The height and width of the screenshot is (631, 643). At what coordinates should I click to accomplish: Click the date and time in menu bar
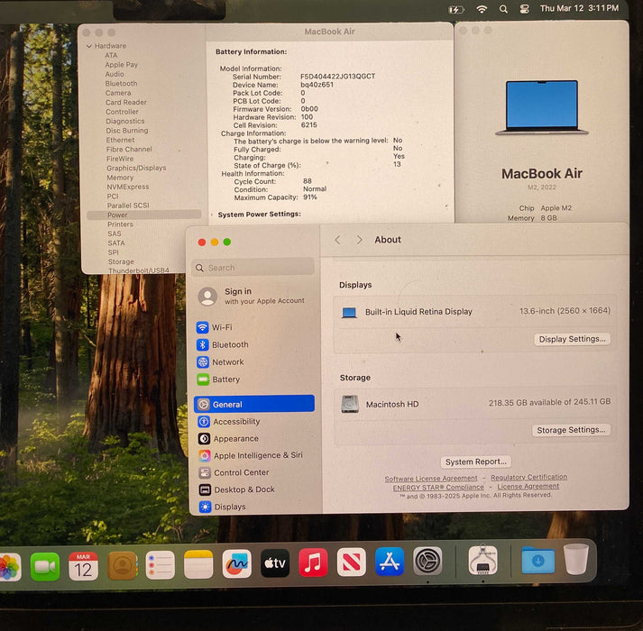click(579, 8)
